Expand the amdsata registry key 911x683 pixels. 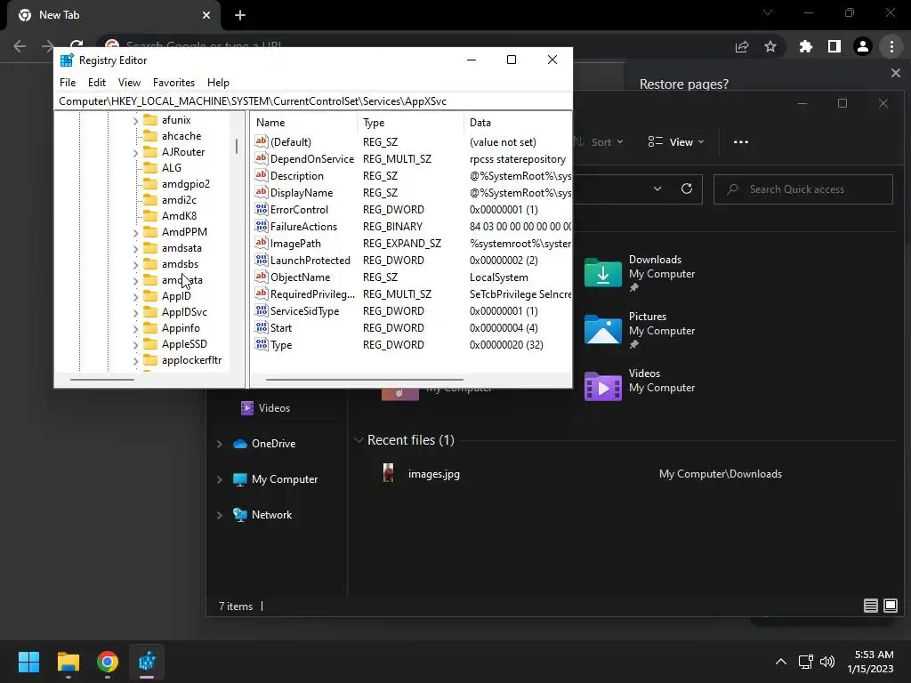[x=135, y=249]
